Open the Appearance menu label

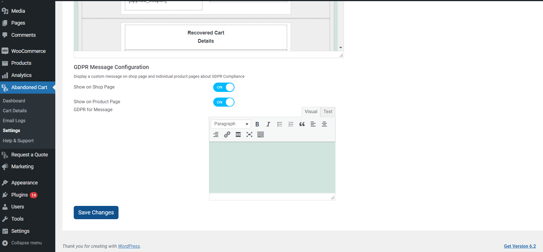(24, 183)
